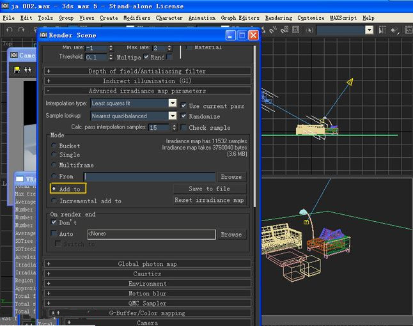Uncheck the Randomize checkbox
Screen dimensions: 413x326
[x=183, y=116]
